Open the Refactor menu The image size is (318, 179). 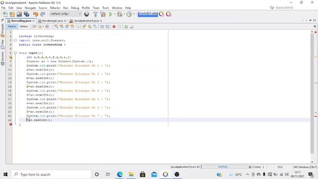[x=55, y=8]
